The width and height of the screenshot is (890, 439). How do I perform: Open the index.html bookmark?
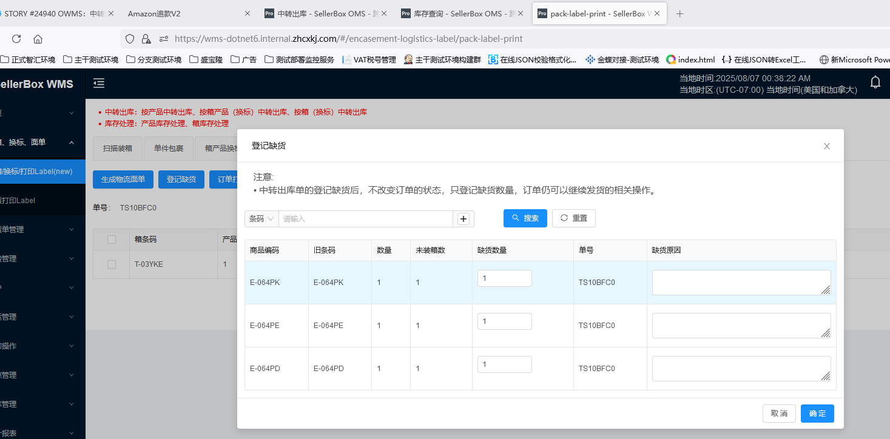(x=690, y=59)
